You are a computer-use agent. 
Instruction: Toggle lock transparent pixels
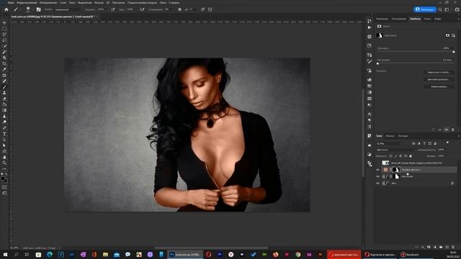390,156
